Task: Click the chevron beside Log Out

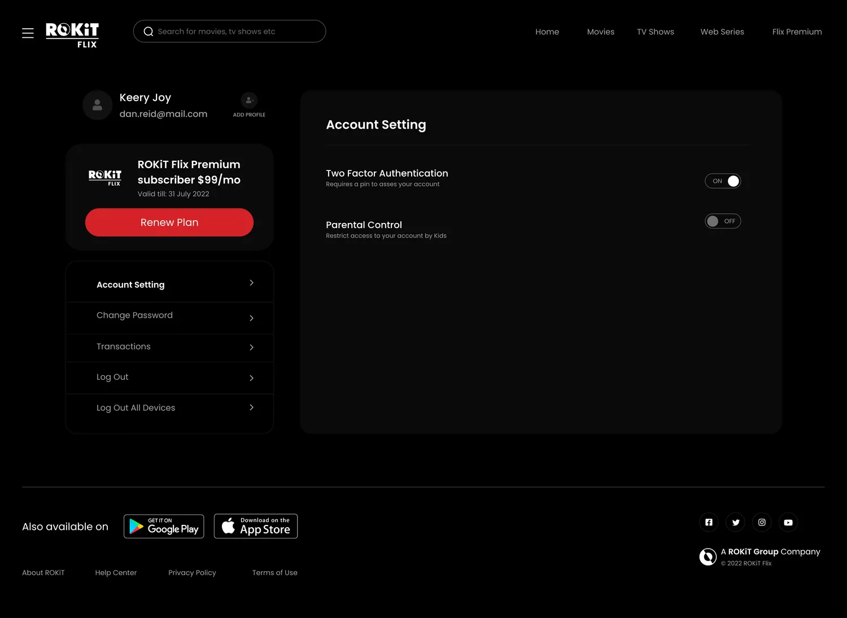Action: 252,378
